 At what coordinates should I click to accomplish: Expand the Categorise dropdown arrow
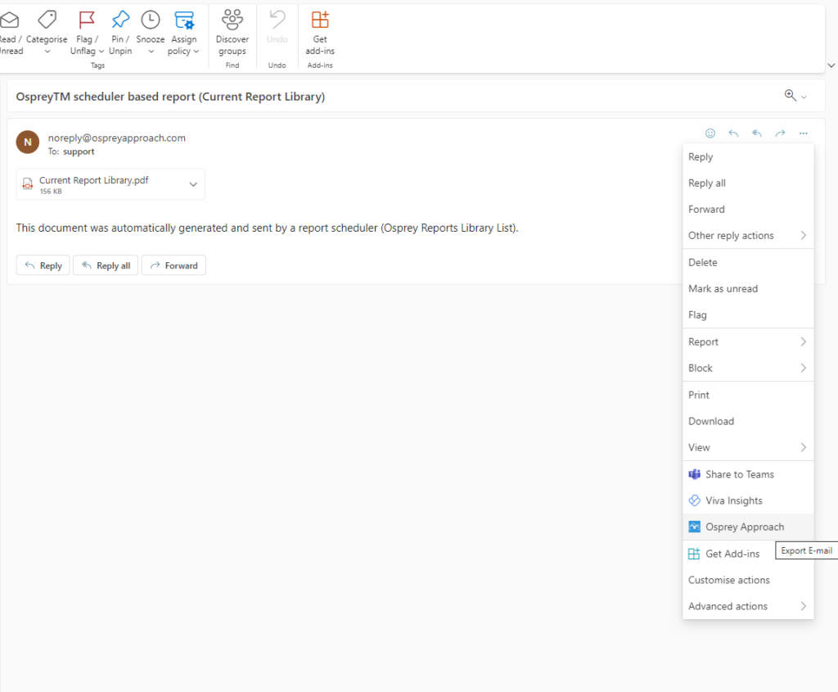(x=47, y=52)
